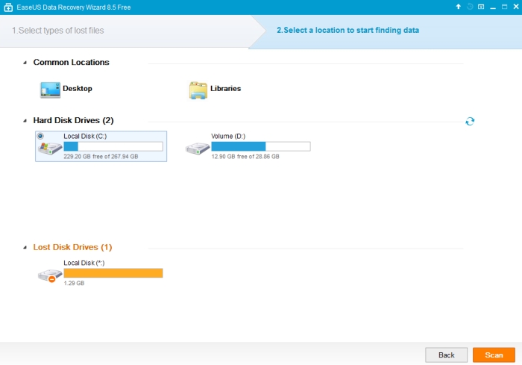Click the orange lost disk capacity bar

(x=113, y=273)
